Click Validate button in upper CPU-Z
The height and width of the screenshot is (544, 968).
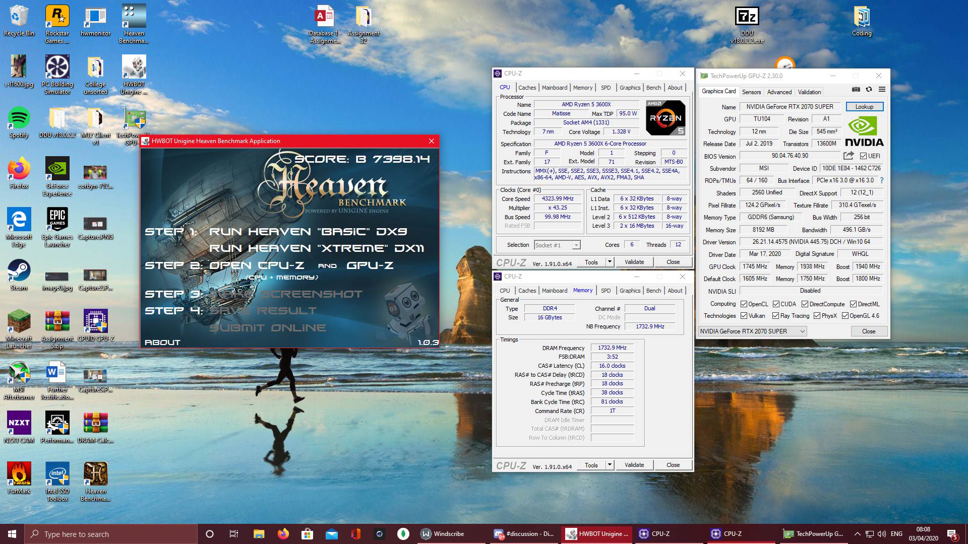pos(634,262)
